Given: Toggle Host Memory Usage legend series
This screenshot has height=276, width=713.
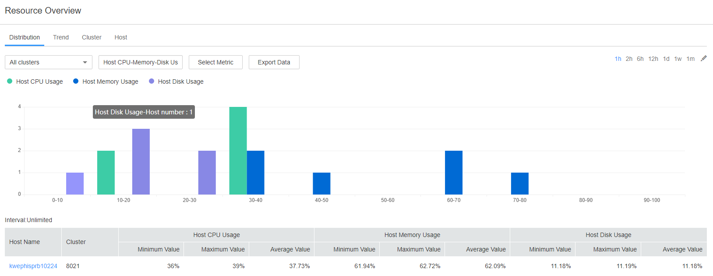Looking at the screenshot, I should (106, 81).
